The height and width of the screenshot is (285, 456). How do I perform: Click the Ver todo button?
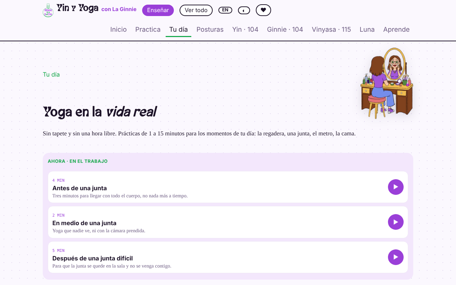point(196,10)
